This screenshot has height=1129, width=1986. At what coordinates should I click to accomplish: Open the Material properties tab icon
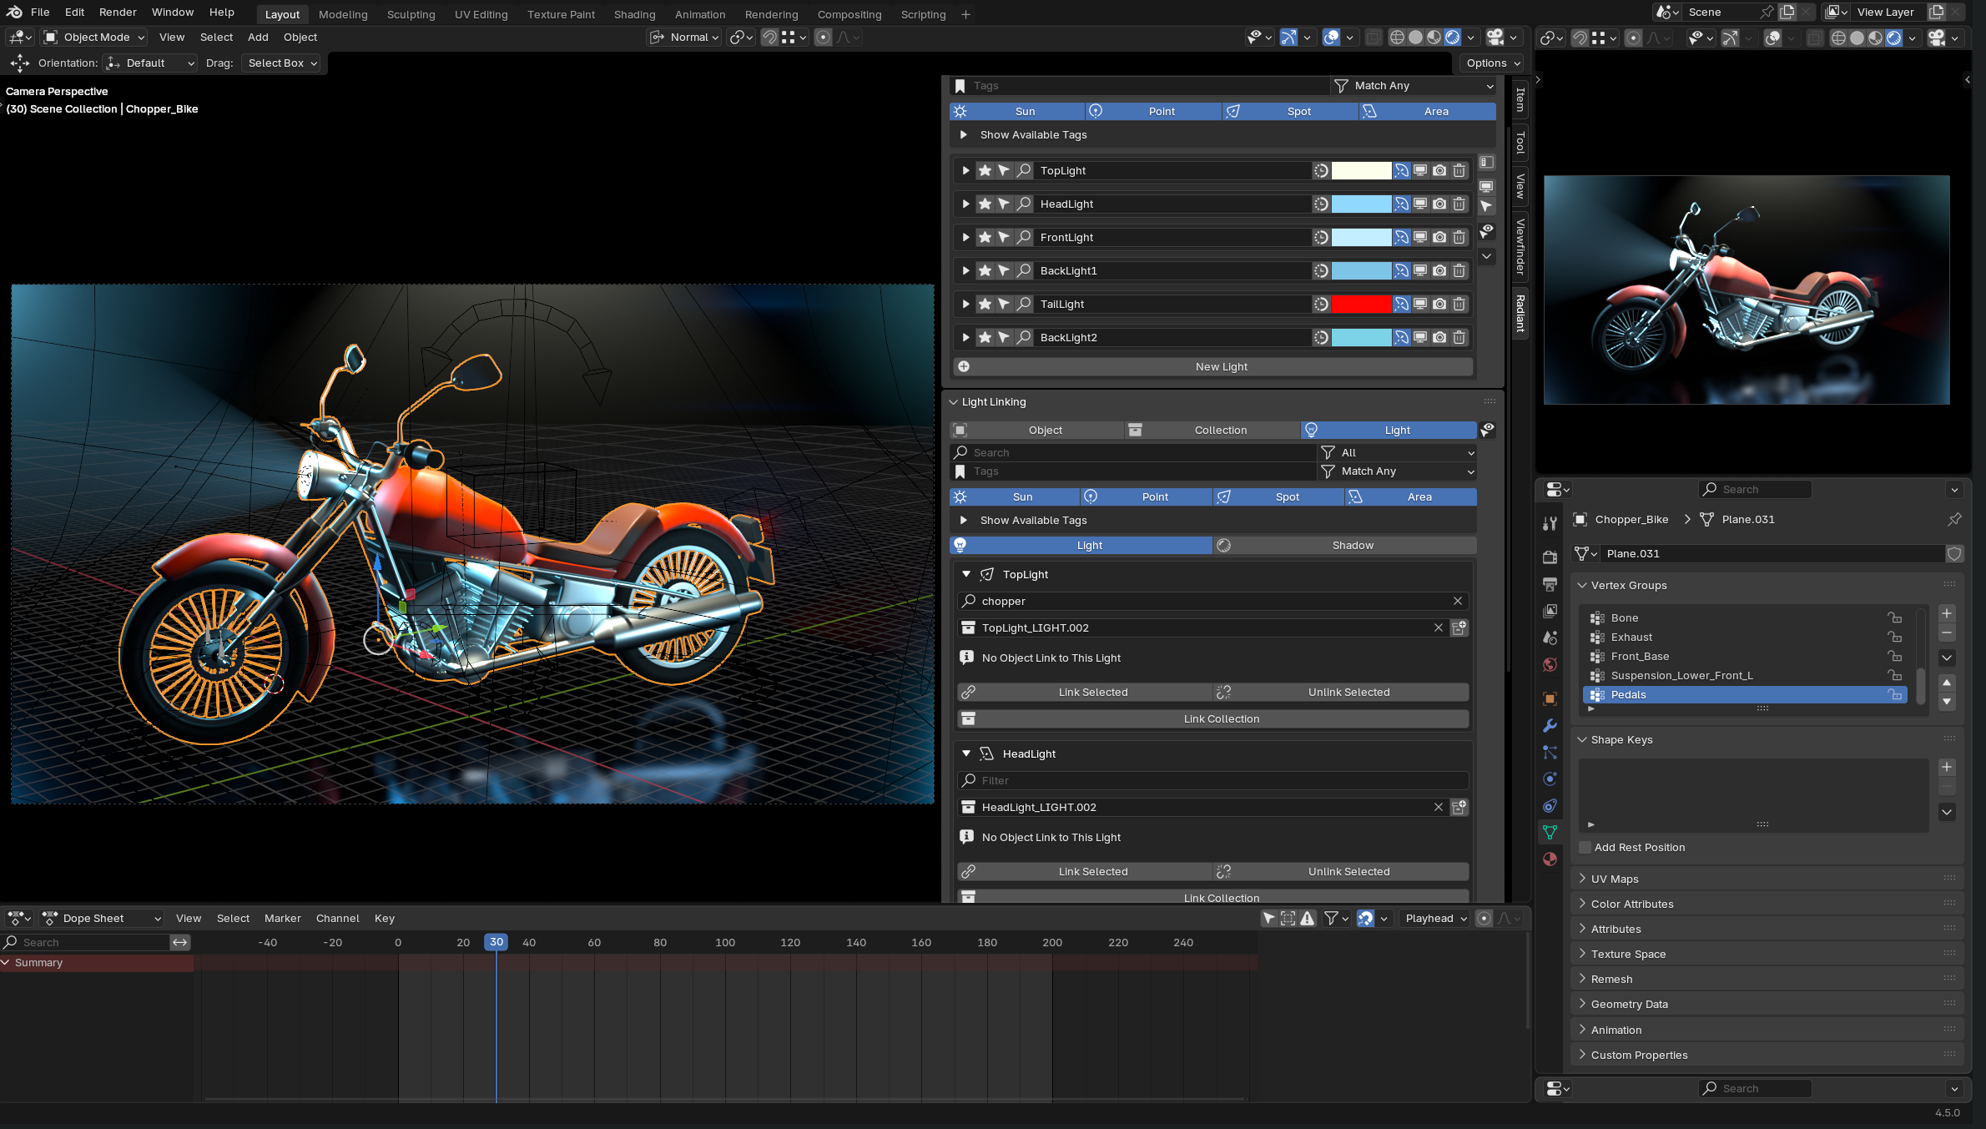[1550, 859]
